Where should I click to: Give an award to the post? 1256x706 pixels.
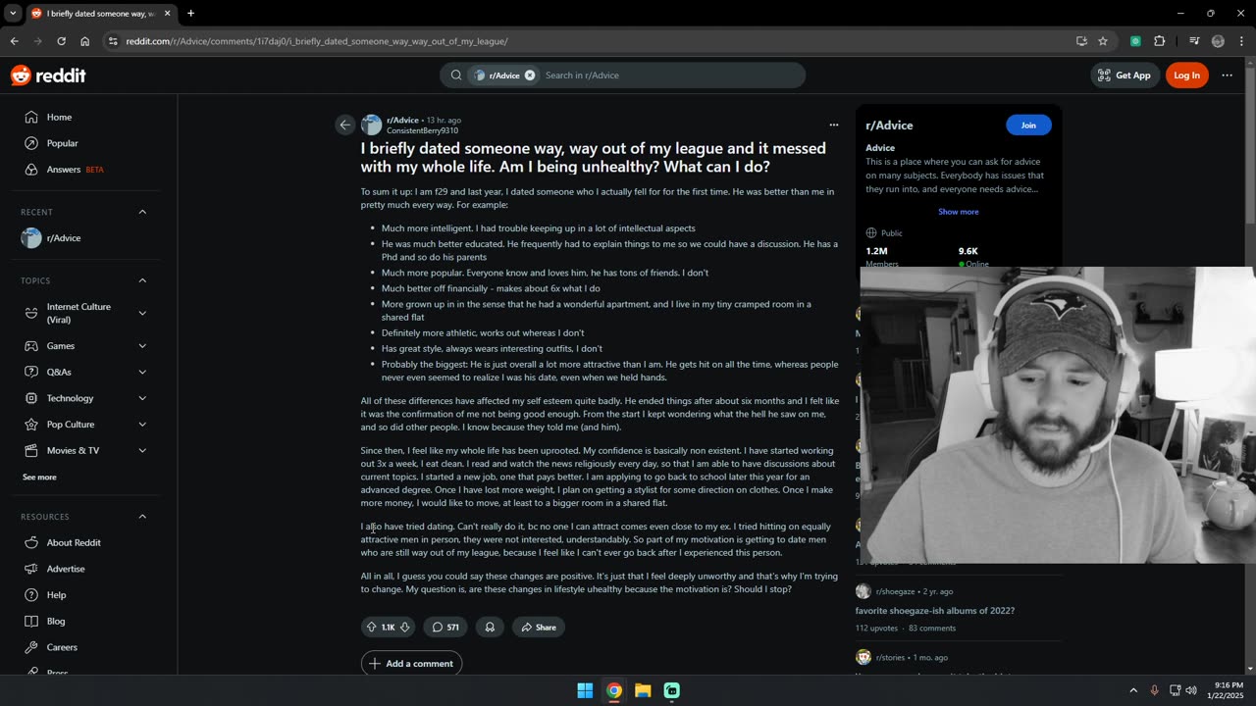490,628
